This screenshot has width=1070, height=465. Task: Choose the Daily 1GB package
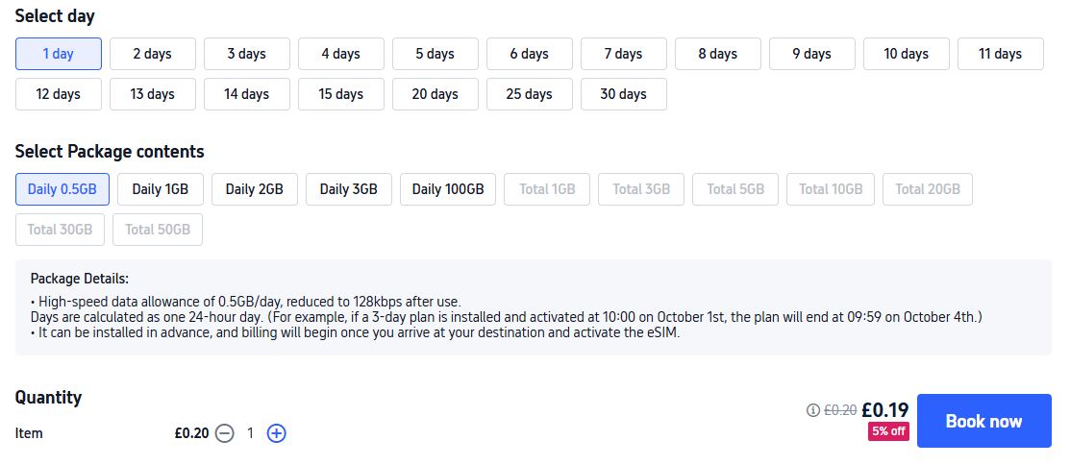click(161, 189)
